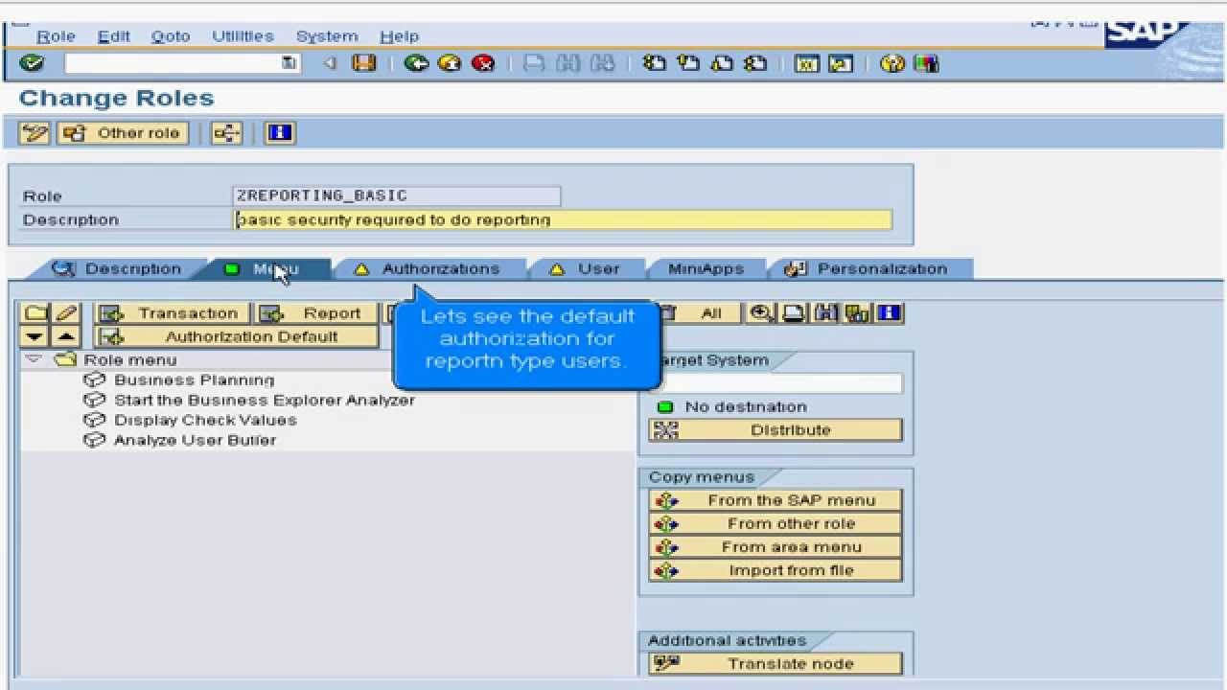The width and height of the screenshot is (1227, 690).
Task: Click the Find Next icon in standard toolbar
Action: point(602,63)
